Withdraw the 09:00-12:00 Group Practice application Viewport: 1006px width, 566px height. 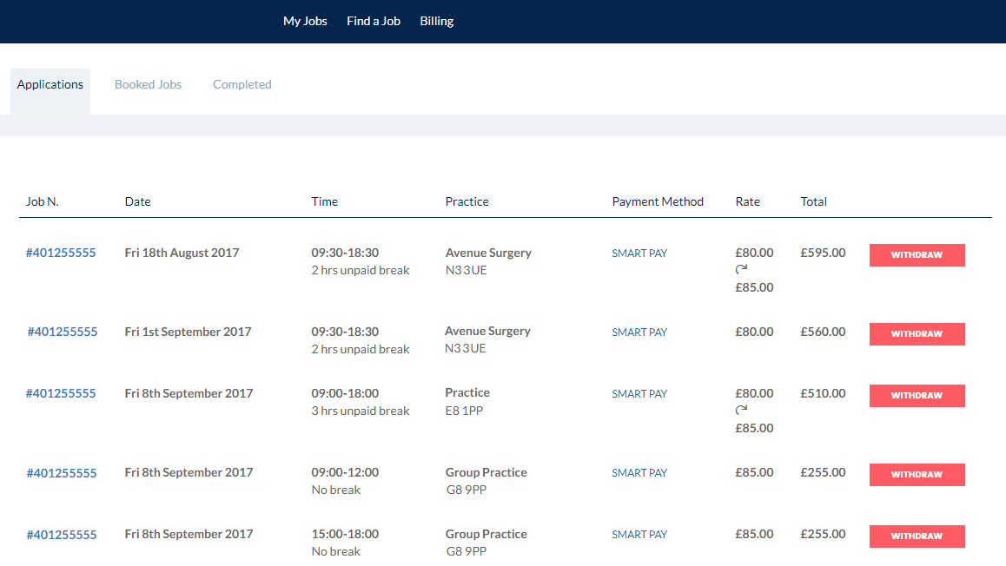(x=917, y=474)
